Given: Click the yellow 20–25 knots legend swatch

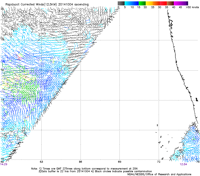Looking at the screenshot, I should [x=149, y=3].
